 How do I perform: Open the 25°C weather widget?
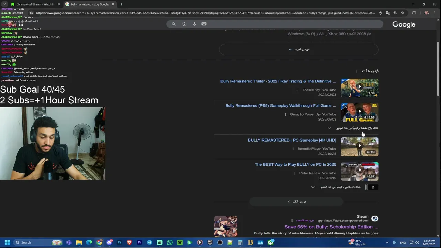(357, 242)
